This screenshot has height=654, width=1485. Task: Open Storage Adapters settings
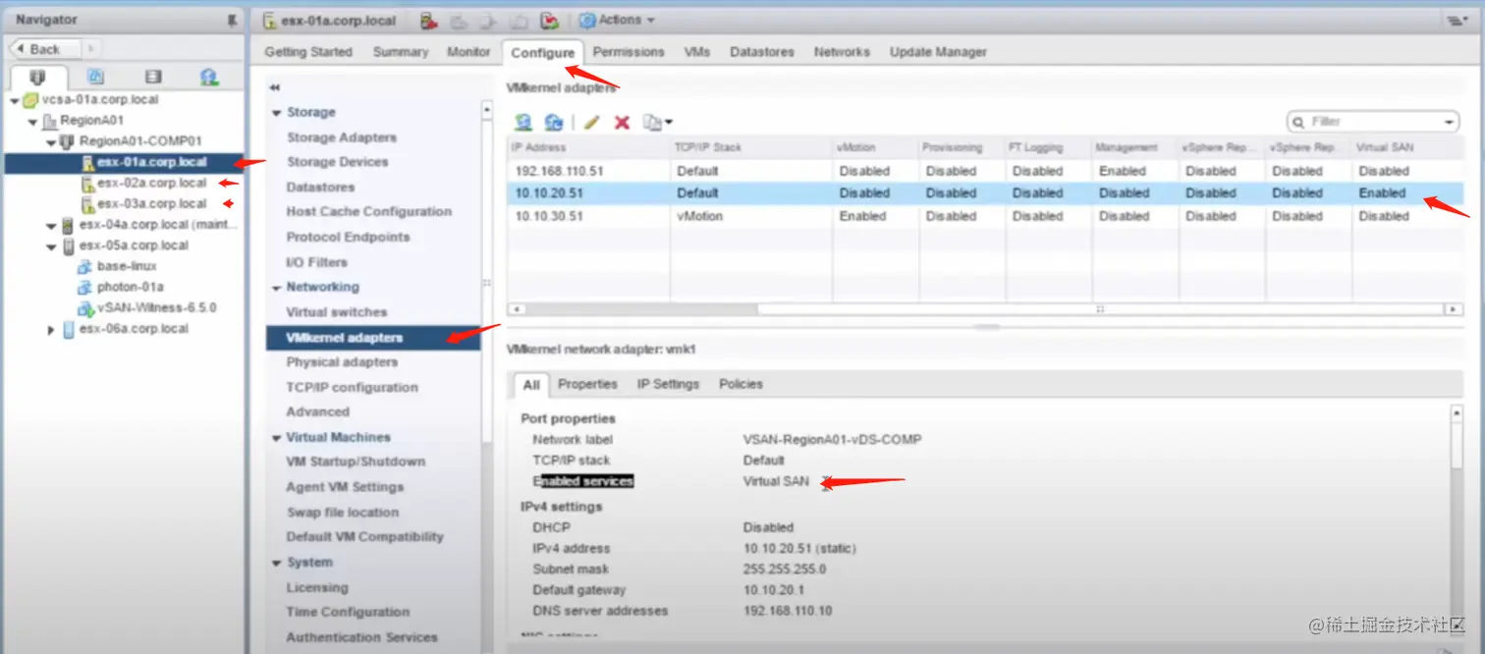point(342,137)
